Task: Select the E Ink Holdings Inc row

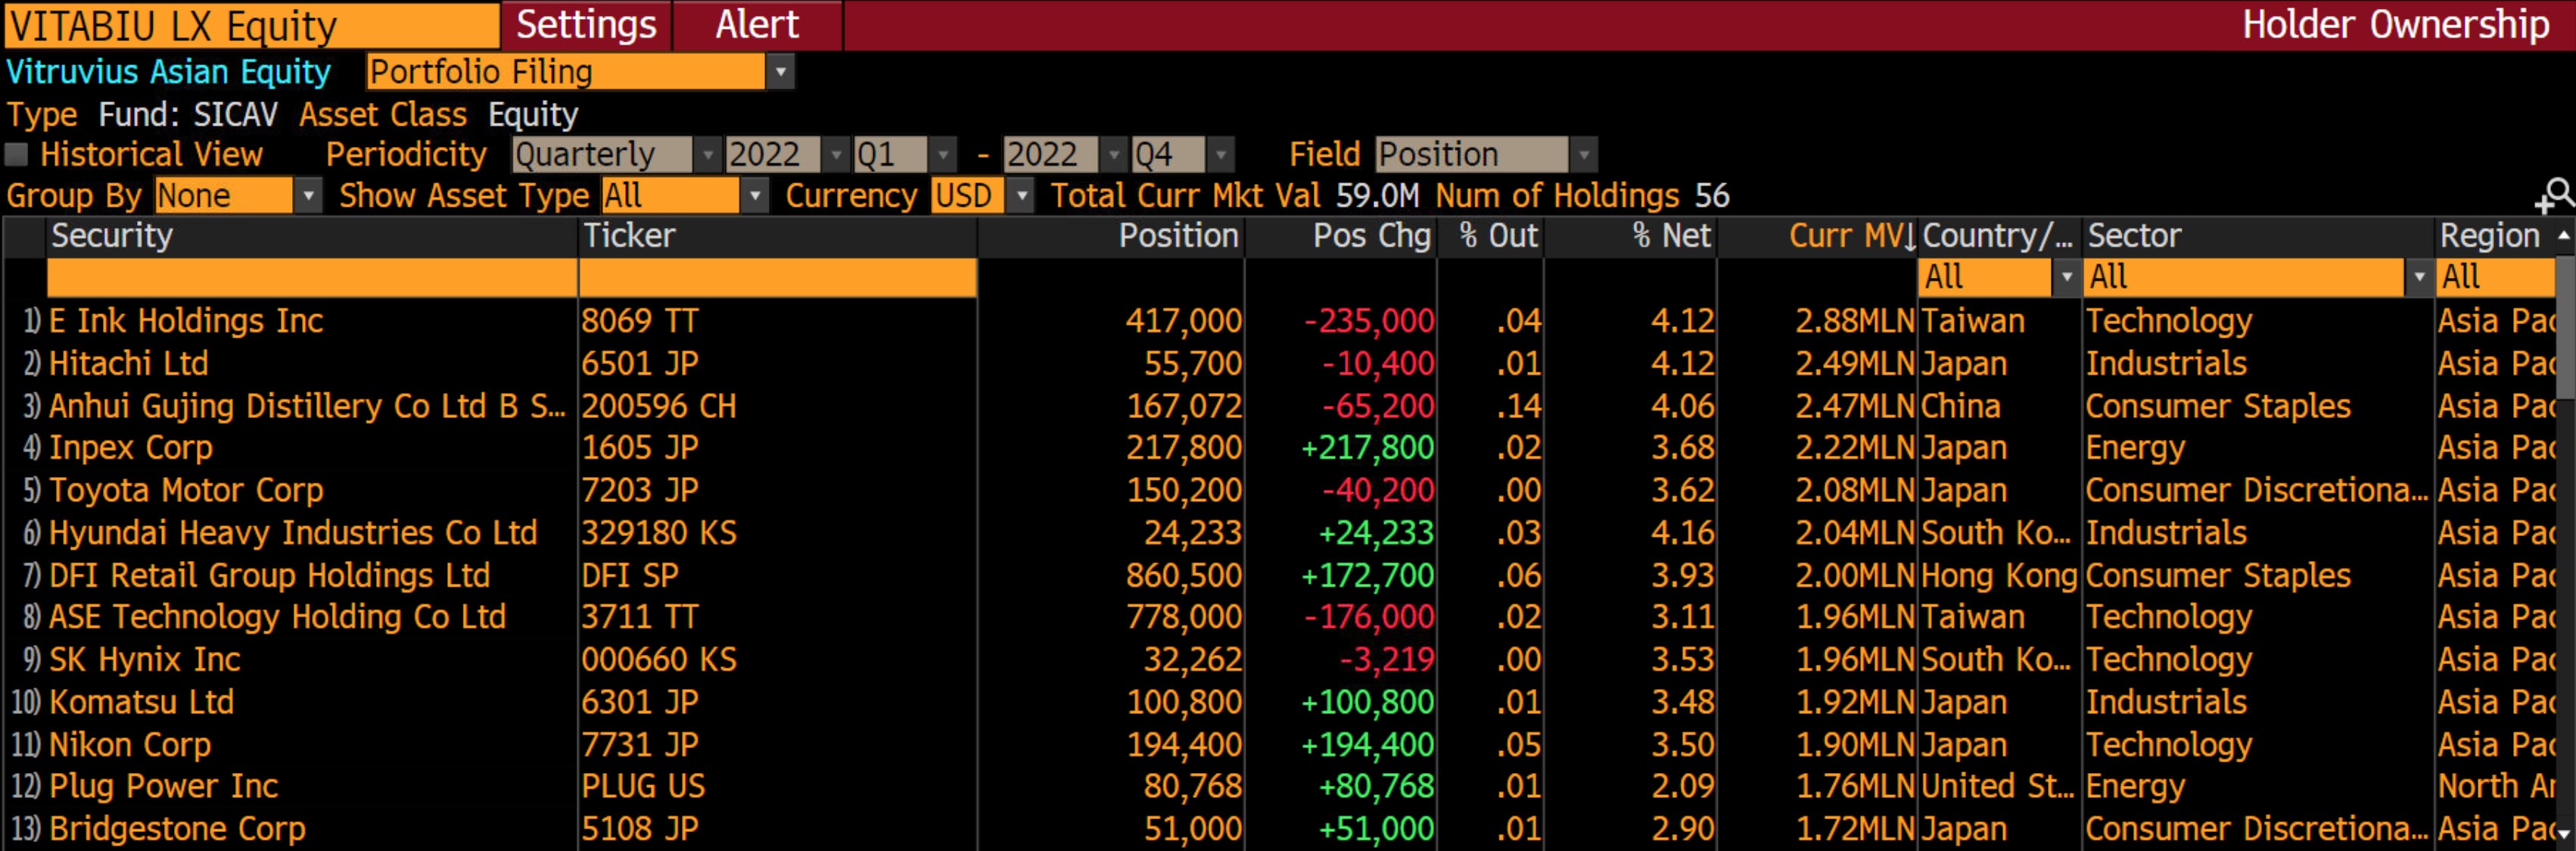Action: pos(1280,321)
